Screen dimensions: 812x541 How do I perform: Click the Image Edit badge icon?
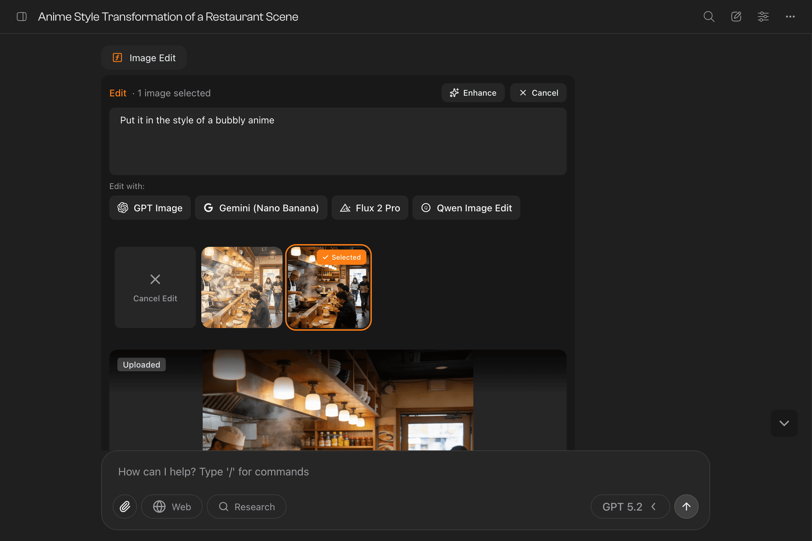(117, 57)
